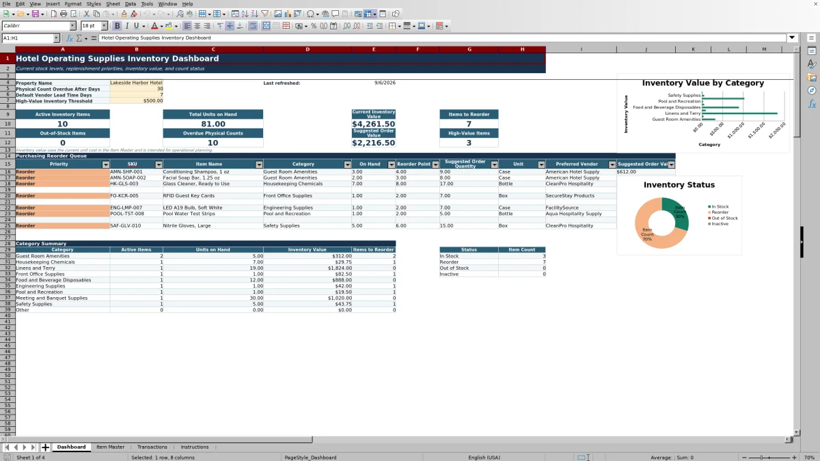This screenshot has height=461, width=820.
Task: Click the Insert Special Character omega icon
Action: 311,14
